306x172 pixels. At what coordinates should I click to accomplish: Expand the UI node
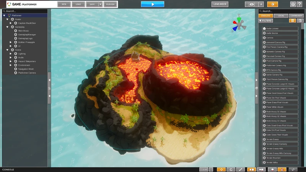(11, 46)
